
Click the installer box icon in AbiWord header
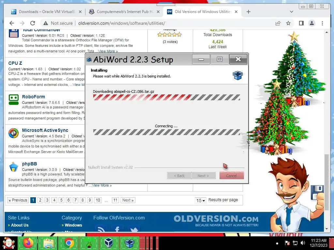coord(238,75)
